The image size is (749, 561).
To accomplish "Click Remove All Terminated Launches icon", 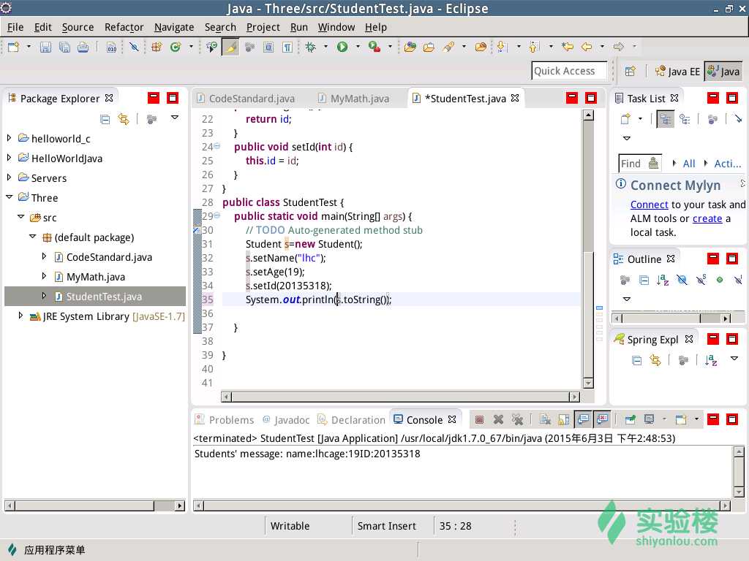I will [x=517, y=419].
